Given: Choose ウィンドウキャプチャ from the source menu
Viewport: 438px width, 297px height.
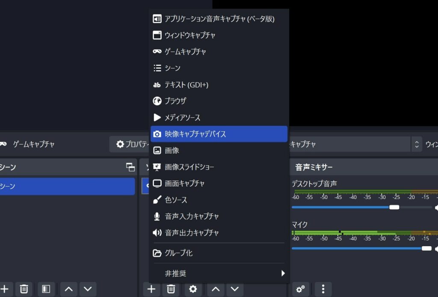Looking at the screenshot, I should [x=219, y=35].
